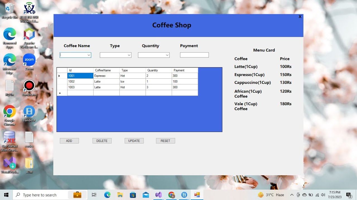Launch Bandicut desktop icon
The width and height of the screenshot is (357, 200).
(29, 114)
